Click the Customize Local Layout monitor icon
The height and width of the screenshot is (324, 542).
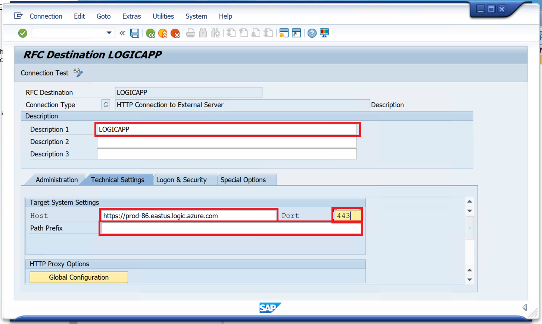pyautogui.click(x=324, y=33)
